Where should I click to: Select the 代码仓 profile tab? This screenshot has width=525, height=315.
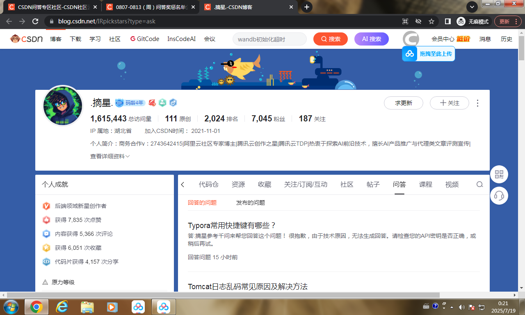[x=209, y=185]
